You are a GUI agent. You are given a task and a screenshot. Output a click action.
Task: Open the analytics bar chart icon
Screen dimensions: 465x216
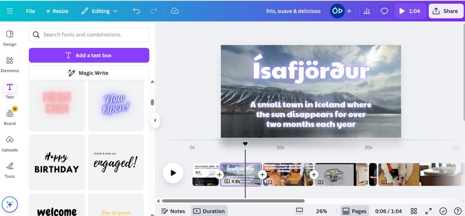367,11
